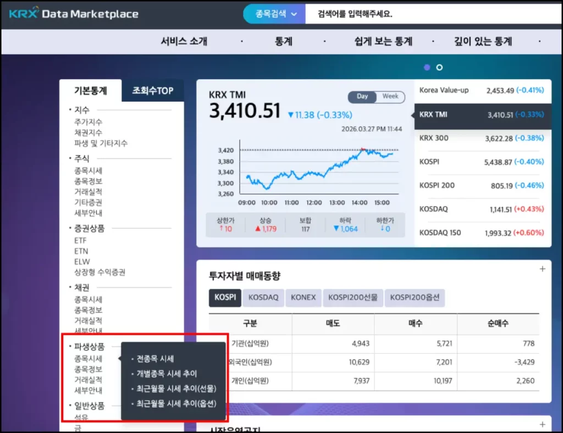Open the 통계 navigation menu
Image resolution: width=563 pixels, height=433 pixels.
(284, 41)
